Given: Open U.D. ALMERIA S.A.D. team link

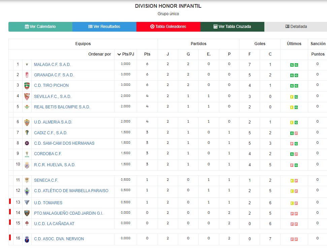Looking at the screenshot, I should 53,122.
